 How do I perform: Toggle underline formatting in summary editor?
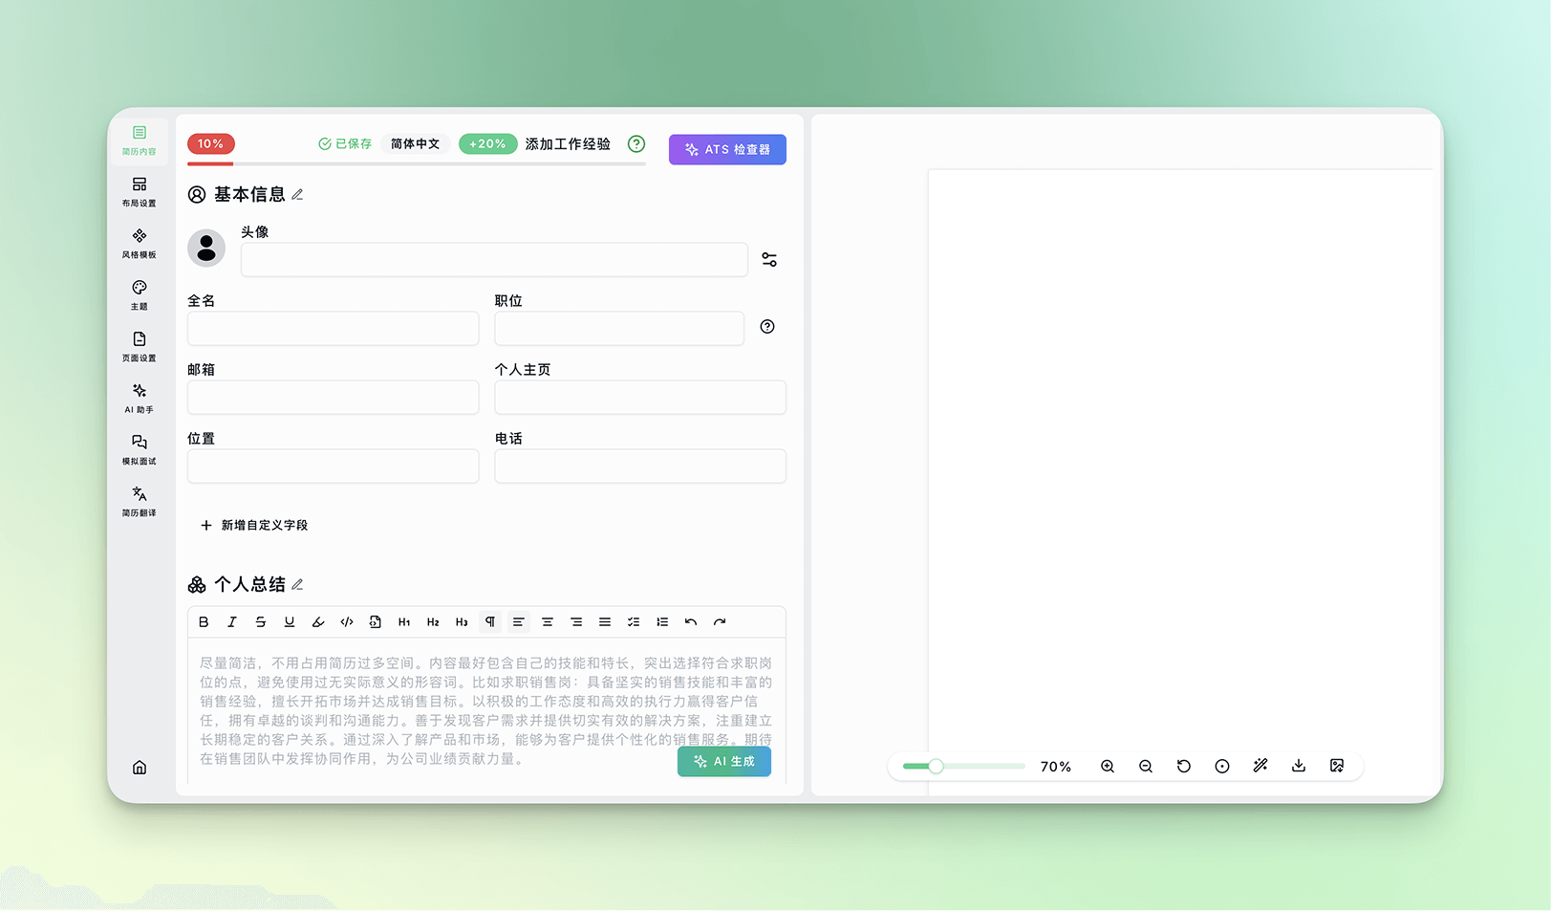[290, 622]
